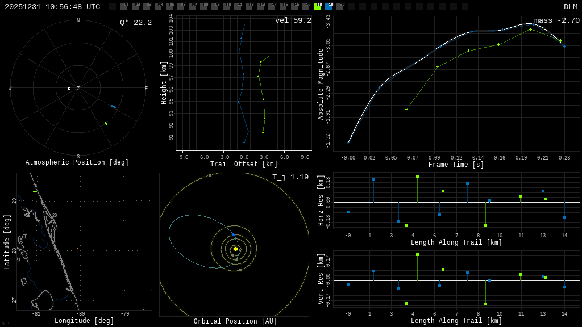Select station box 10 in top bar

pyautogui.click(x=226, y=7)
